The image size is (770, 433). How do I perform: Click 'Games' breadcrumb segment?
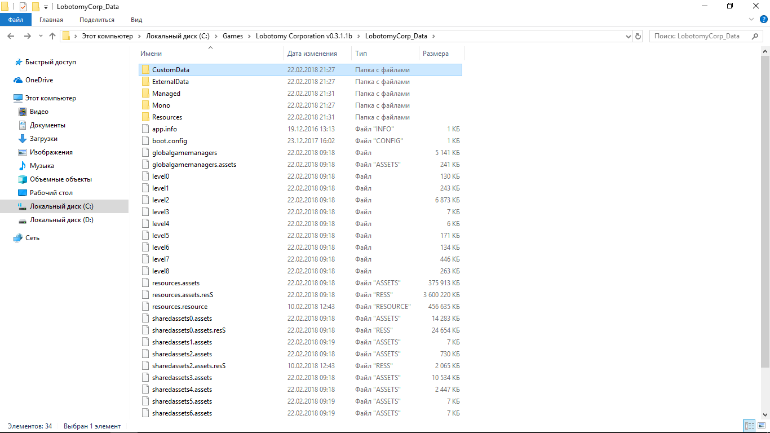click(x=233, y=36)
